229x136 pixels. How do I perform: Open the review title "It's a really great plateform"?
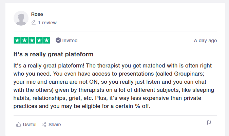[x=53, y=54]
